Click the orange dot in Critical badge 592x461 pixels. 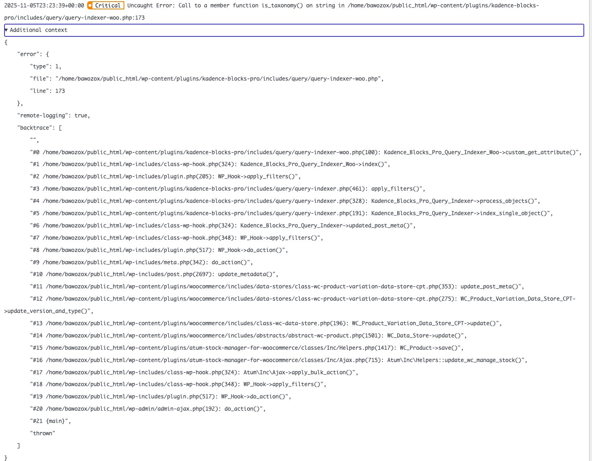pos(90,5)
